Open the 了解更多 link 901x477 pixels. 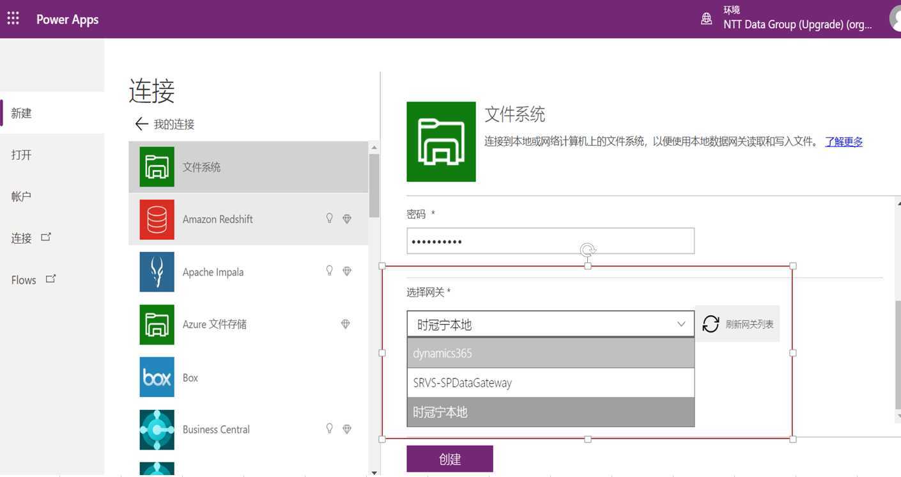tap(843, 141)
